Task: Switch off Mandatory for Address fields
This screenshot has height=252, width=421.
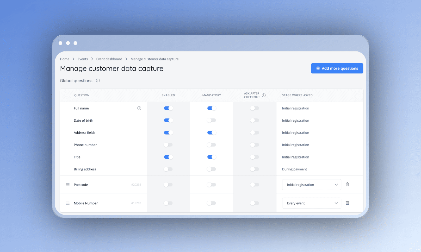Action: click(x=211, y=133)
